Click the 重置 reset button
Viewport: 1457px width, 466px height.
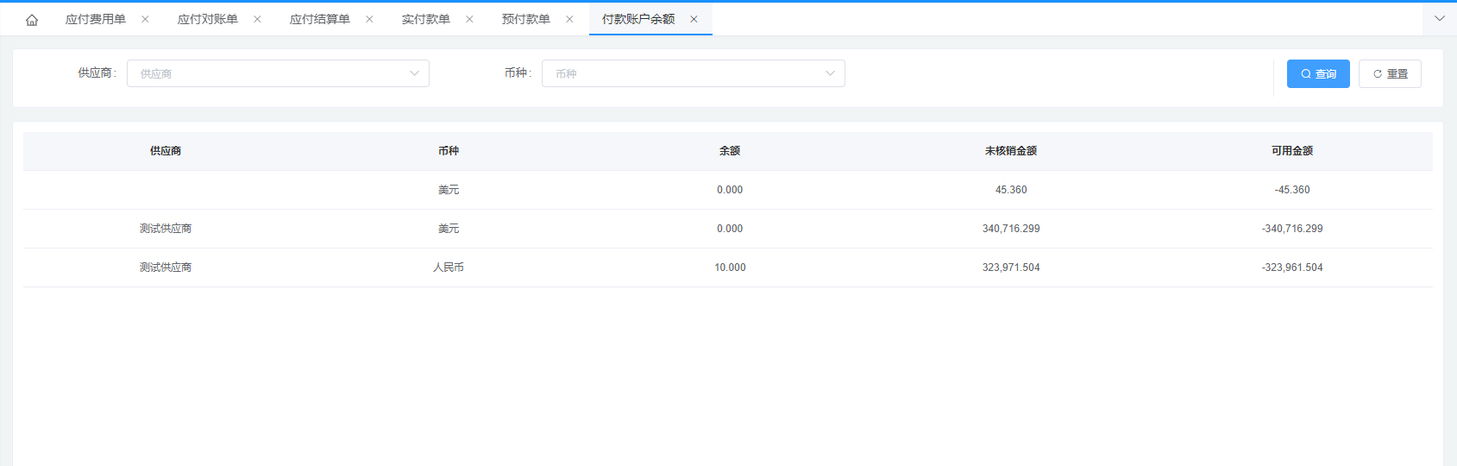pos(1389,73)
